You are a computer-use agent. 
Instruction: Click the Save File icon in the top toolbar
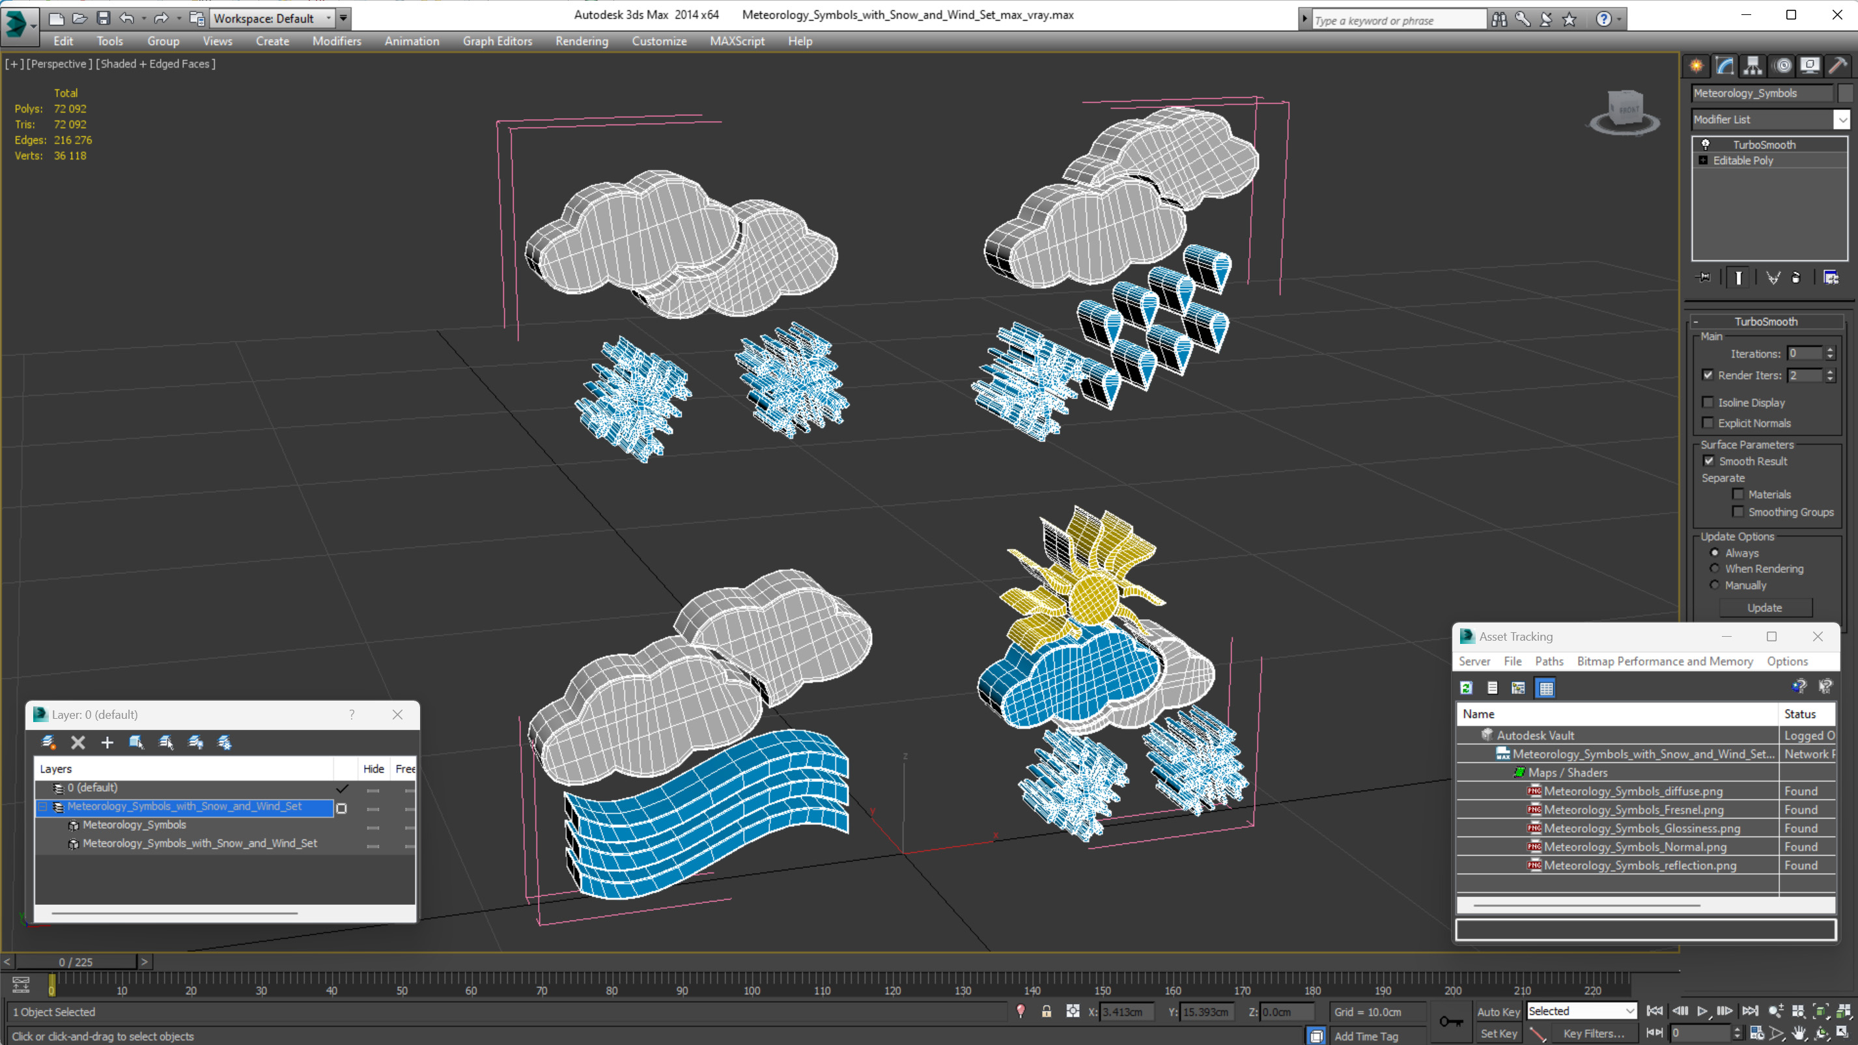(103, 18)
